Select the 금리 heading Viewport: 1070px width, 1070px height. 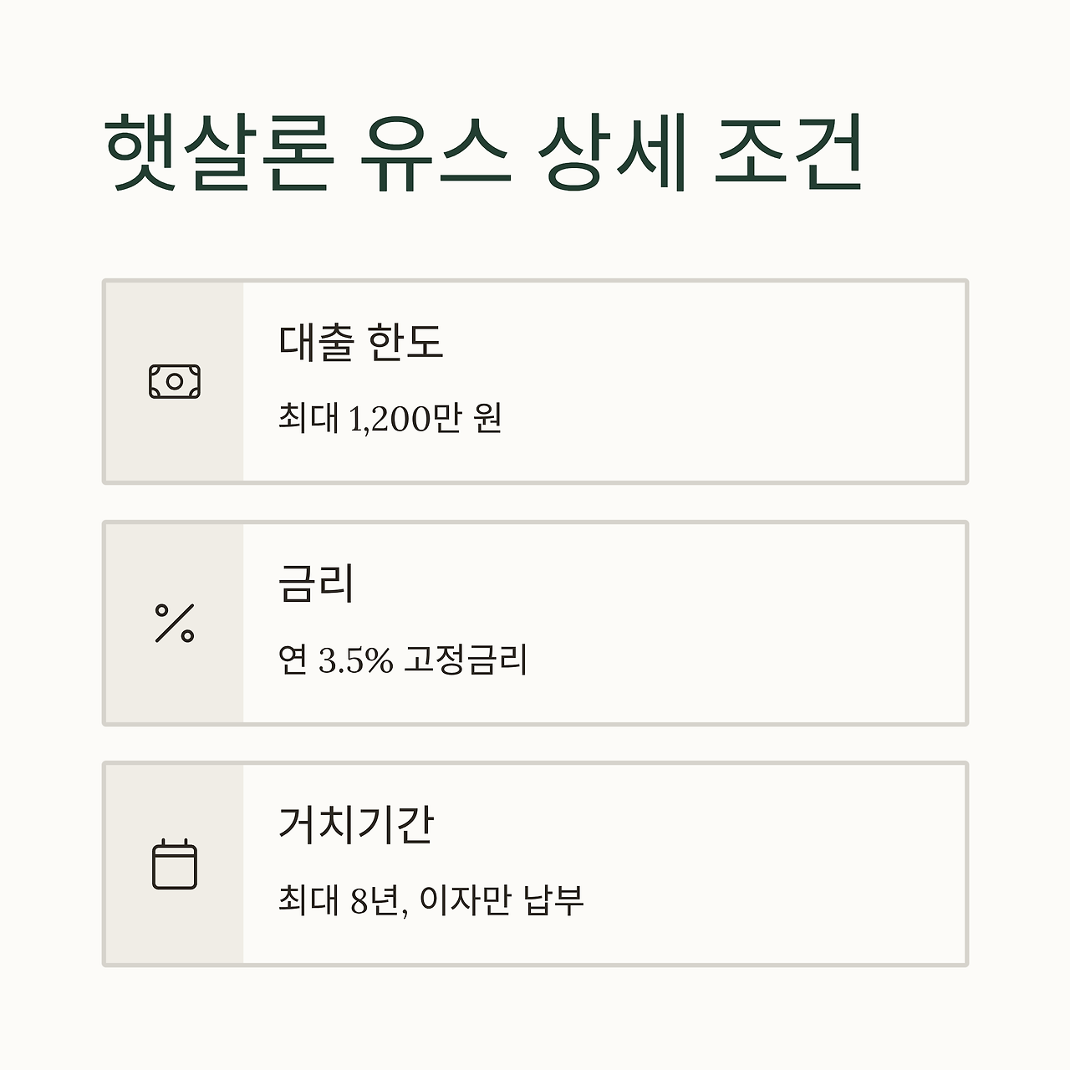point(316,583)
